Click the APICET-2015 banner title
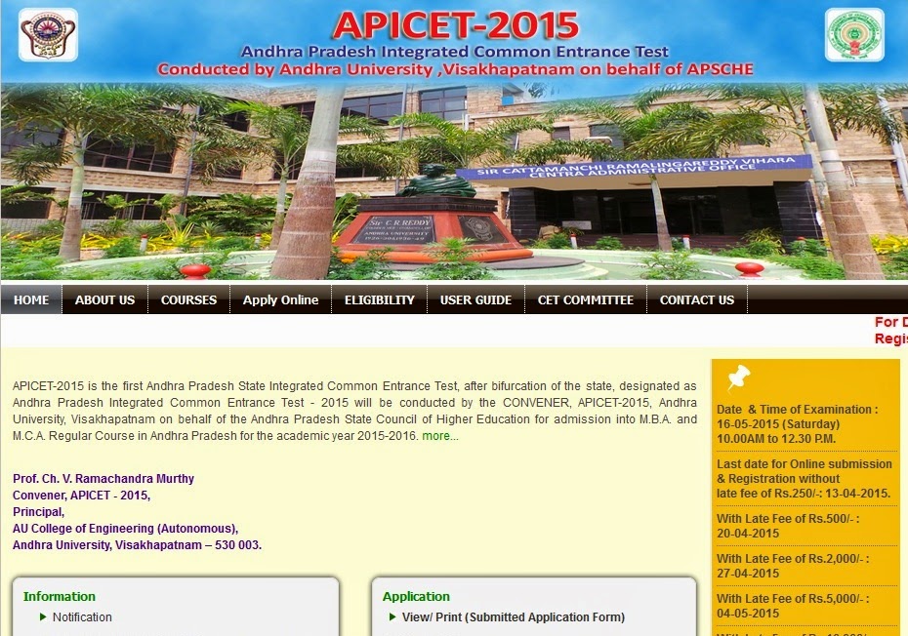908x636 pixels. pyautogui.click(x=456, y=25)
